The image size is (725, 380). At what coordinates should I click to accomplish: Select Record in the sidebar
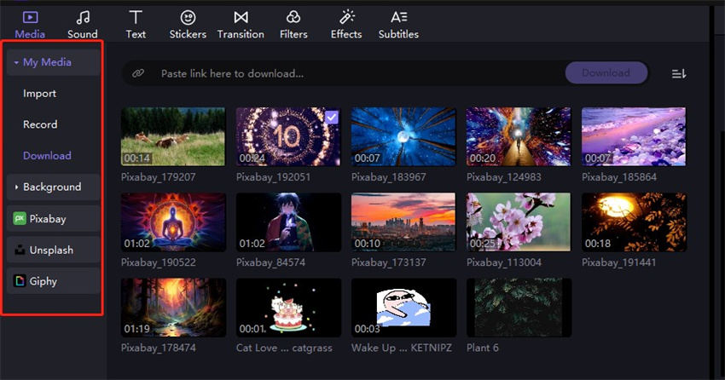tap(40, 124)
